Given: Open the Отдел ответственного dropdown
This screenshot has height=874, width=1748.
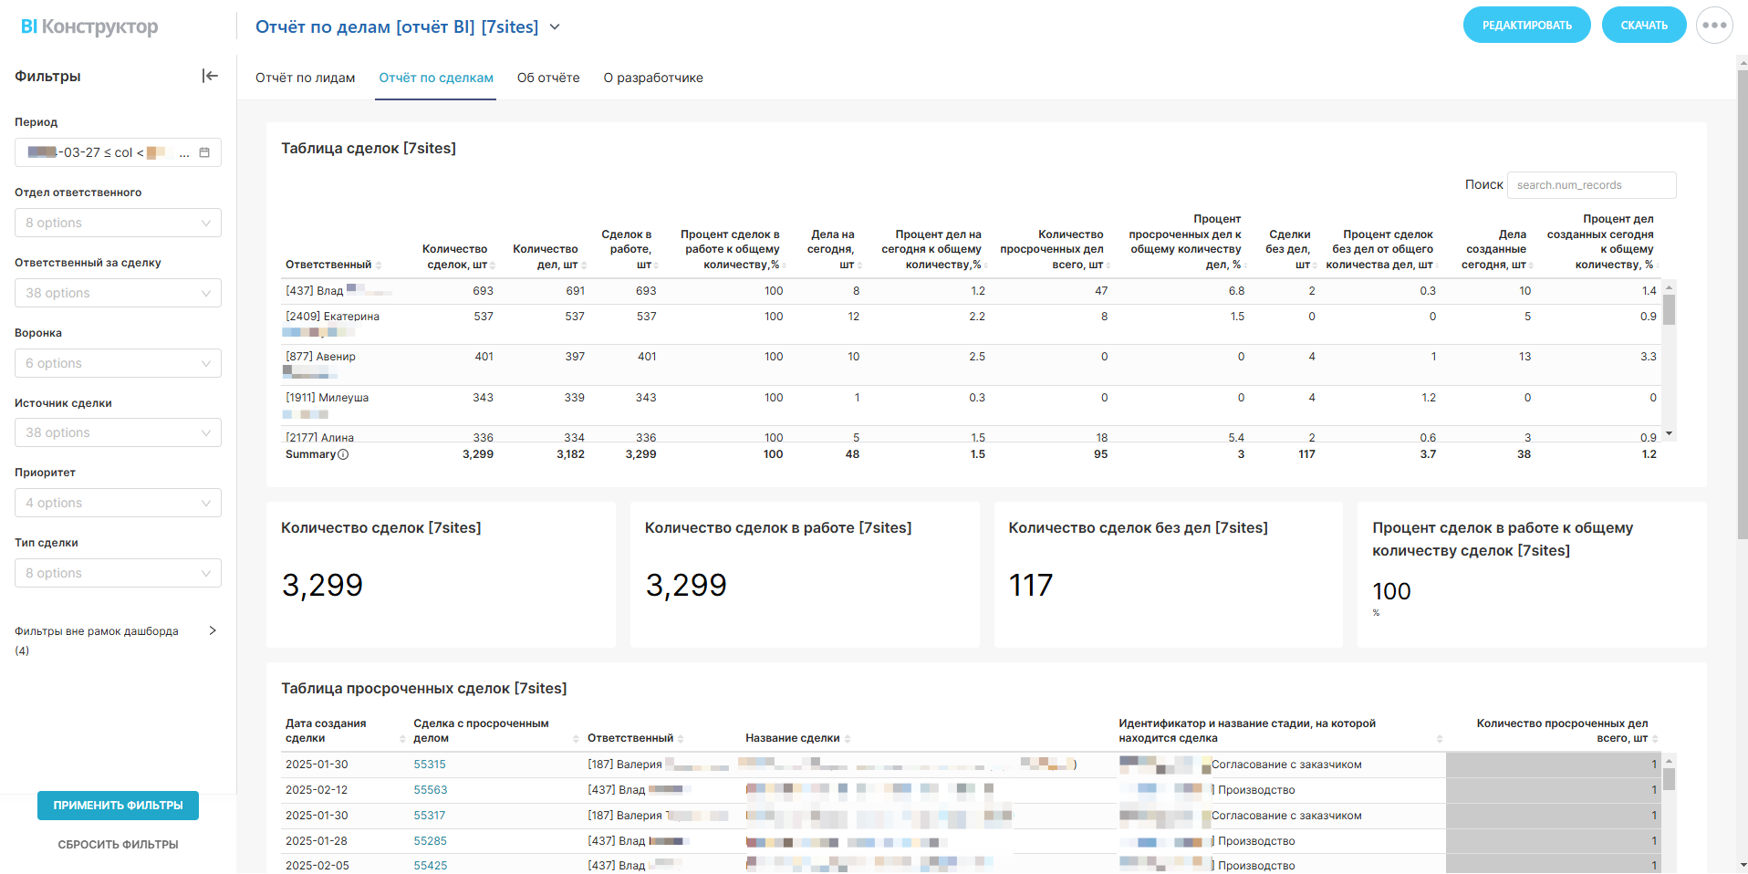Looking at the screenshot, I should click(x=118, y=223).
